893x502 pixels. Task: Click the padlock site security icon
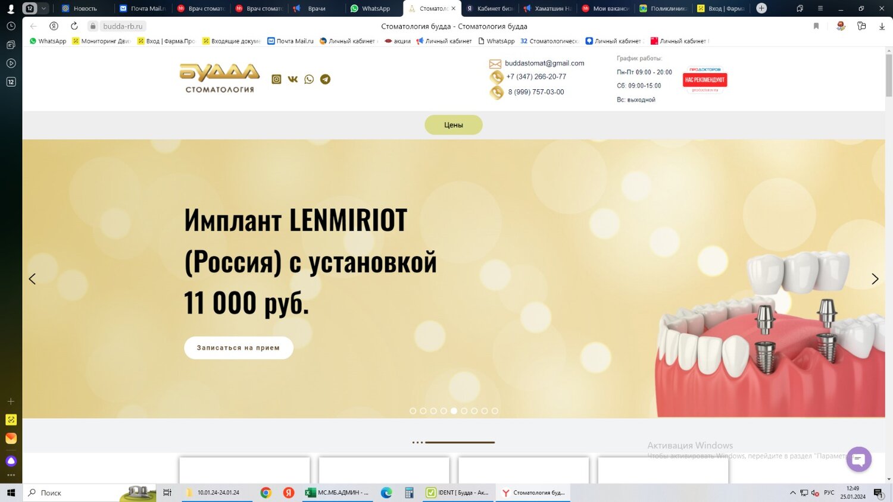(x=93, y=26)
